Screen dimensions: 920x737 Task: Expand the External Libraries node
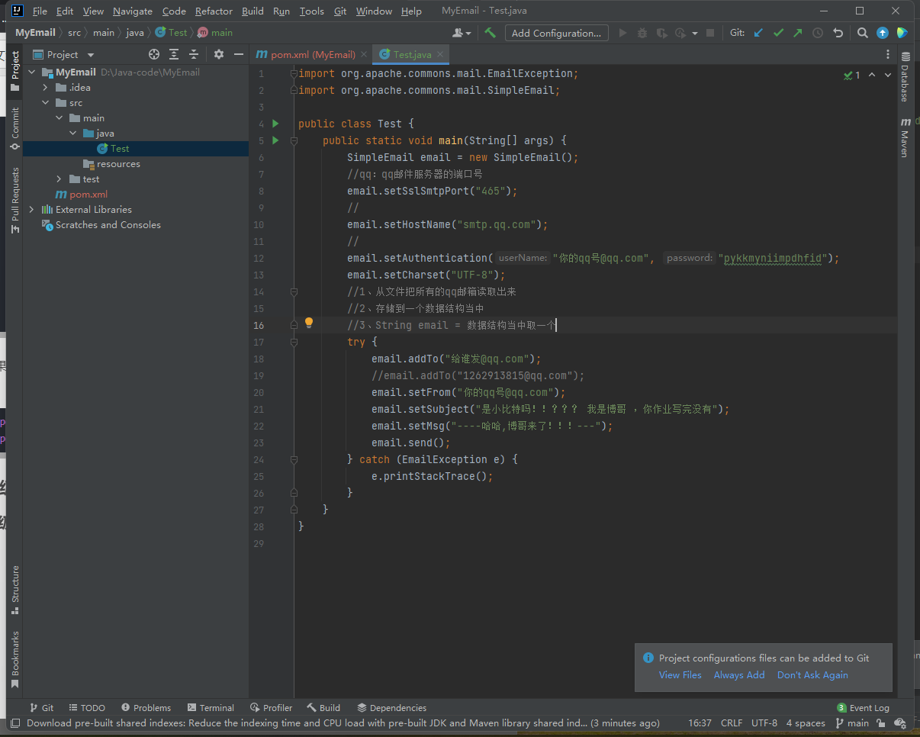pyautogui.click(x=31, y=210)
